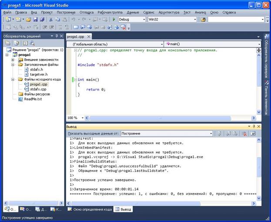This screenshot has width=271, height=222.
Task: Click the green Start Debugging play icon
Action: coord(114,20)
